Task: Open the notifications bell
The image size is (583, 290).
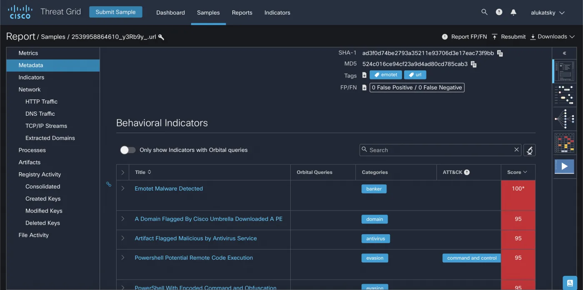Action: point(513,12)
